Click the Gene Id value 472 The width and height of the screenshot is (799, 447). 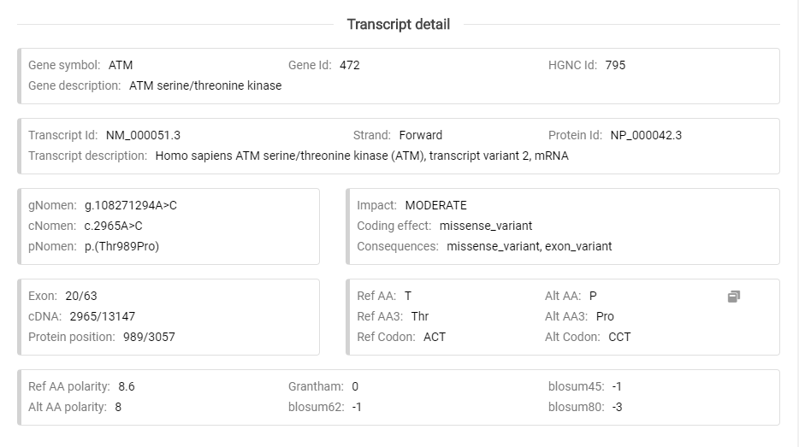tap(350, 65)
